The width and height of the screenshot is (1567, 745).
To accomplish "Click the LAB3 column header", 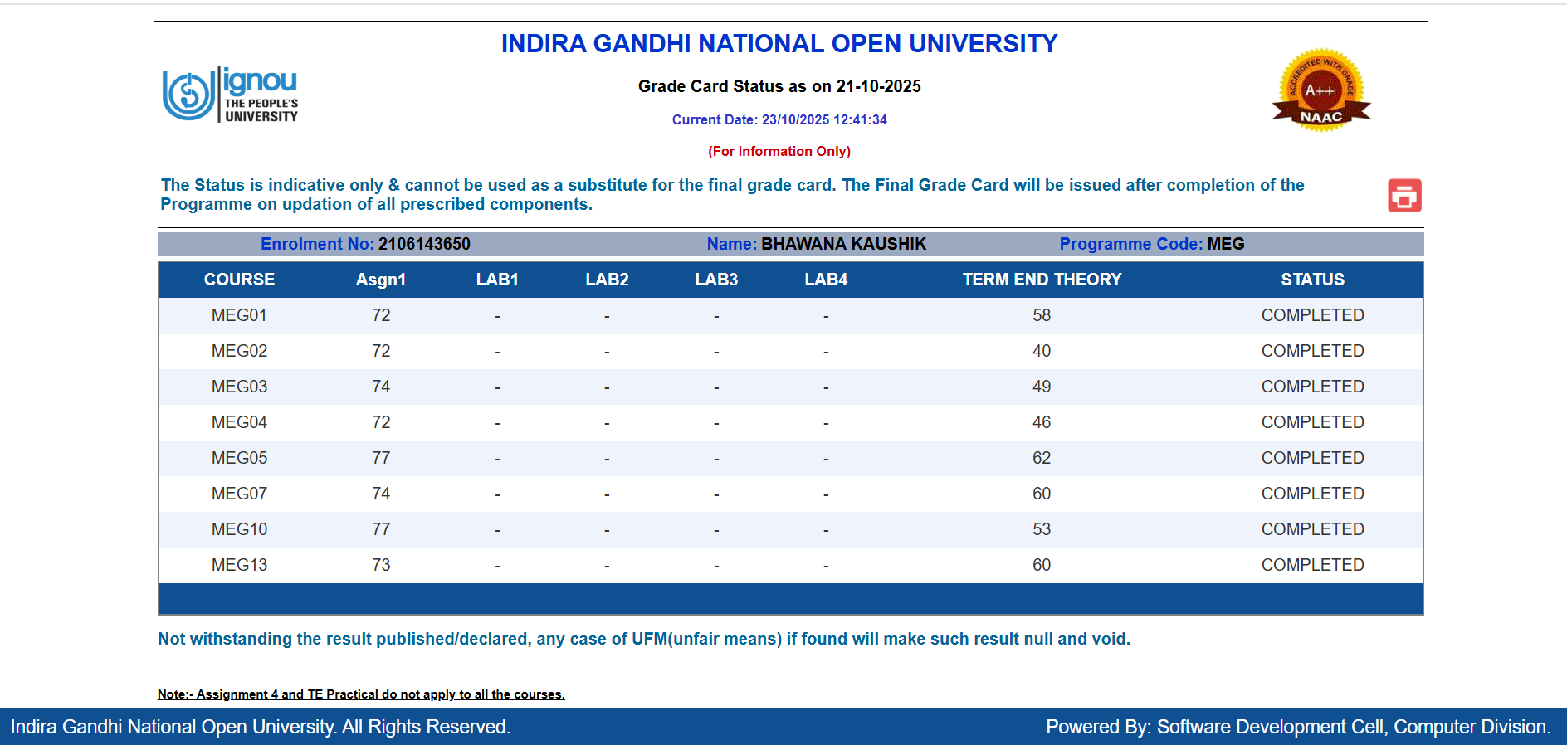I will click(x=716, y=280).
